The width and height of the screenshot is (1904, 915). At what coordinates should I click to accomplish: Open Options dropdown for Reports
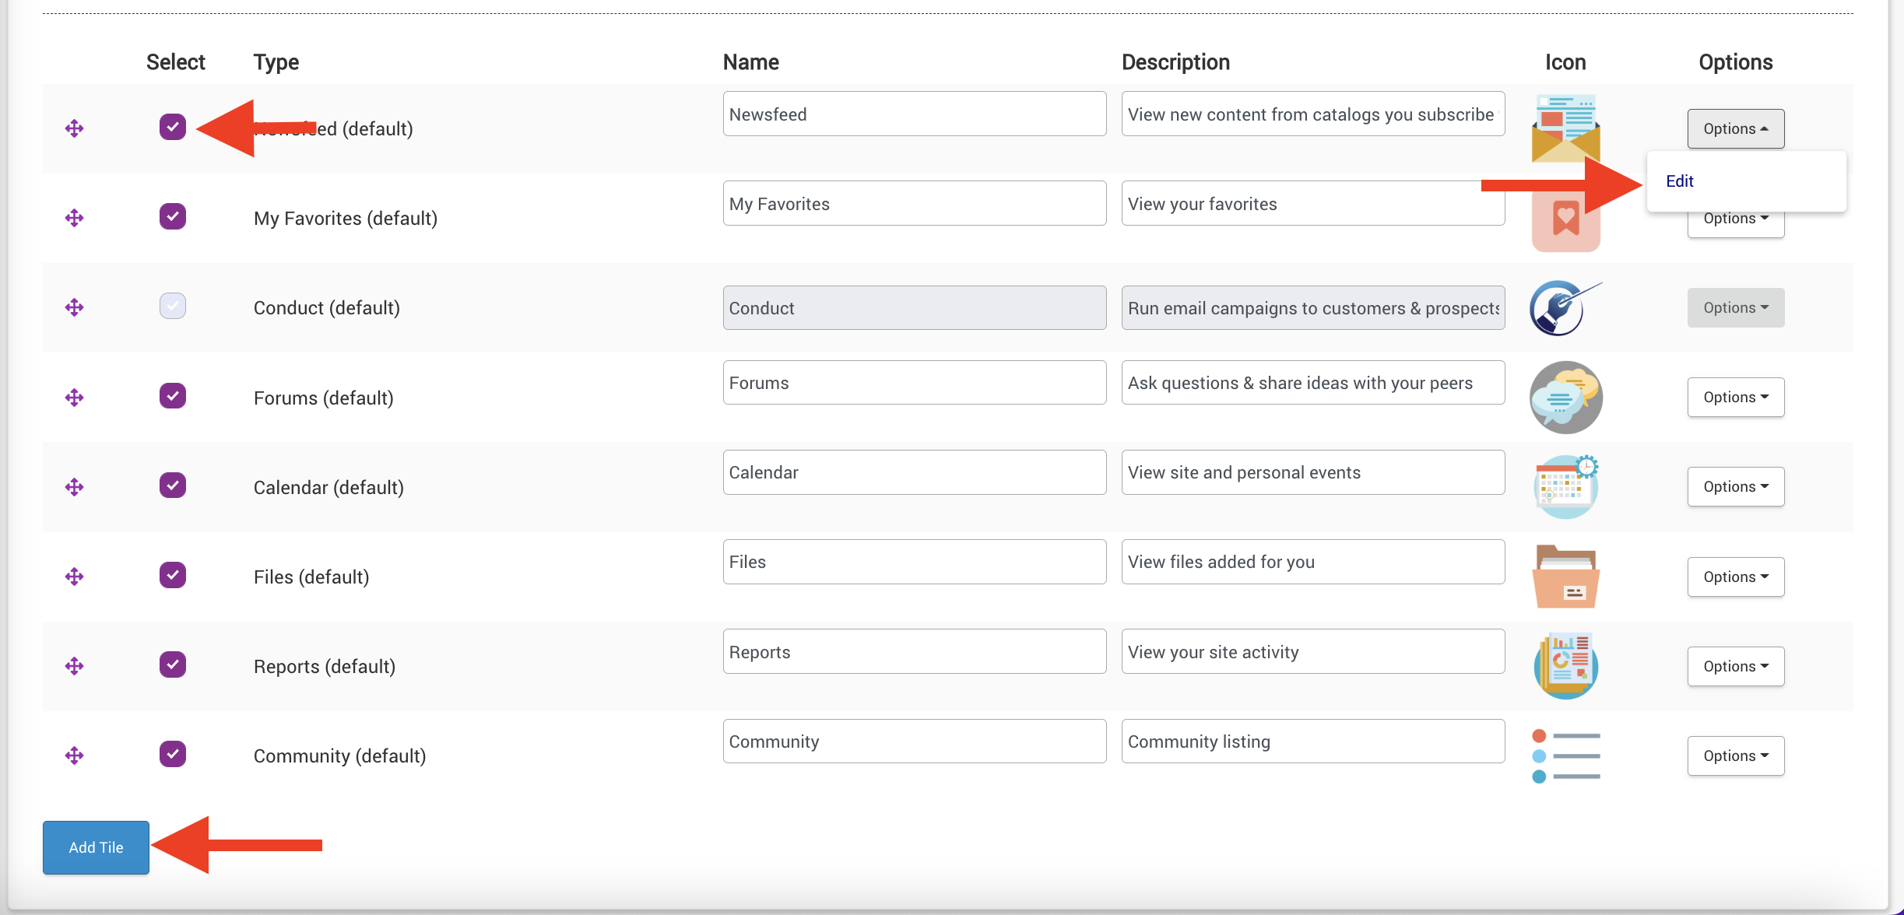tap(1735, 666)
